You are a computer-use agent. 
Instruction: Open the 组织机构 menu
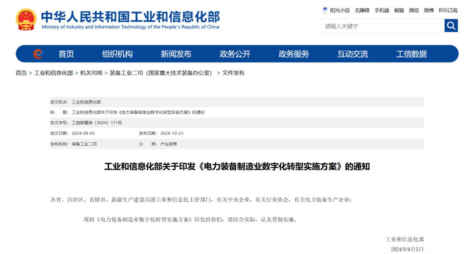click(x=117, y=53)
